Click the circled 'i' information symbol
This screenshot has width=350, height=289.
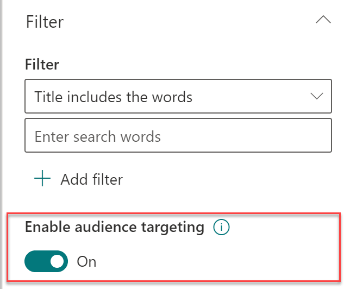[221, 228]
